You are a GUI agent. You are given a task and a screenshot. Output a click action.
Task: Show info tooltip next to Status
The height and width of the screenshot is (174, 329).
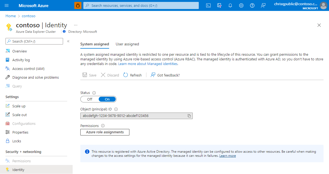(x=94, y=93)
